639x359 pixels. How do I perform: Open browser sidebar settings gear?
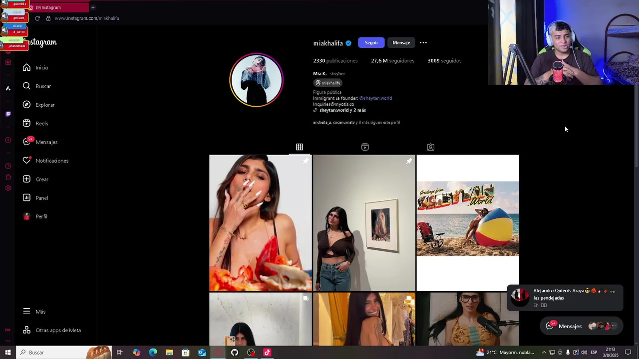click(x=8, y=188)
